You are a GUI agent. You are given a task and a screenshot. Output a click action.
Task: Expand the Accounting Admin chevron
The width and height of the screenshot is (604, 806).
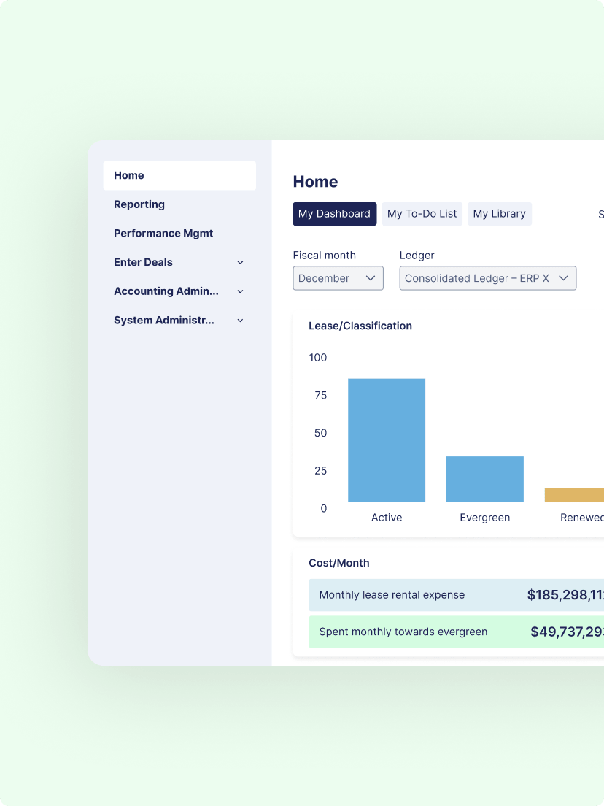coord(240,291)
